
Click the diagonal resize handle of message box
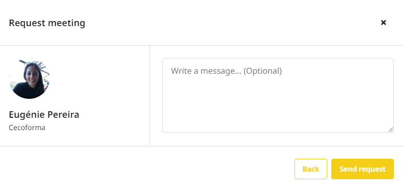[390, 130]
